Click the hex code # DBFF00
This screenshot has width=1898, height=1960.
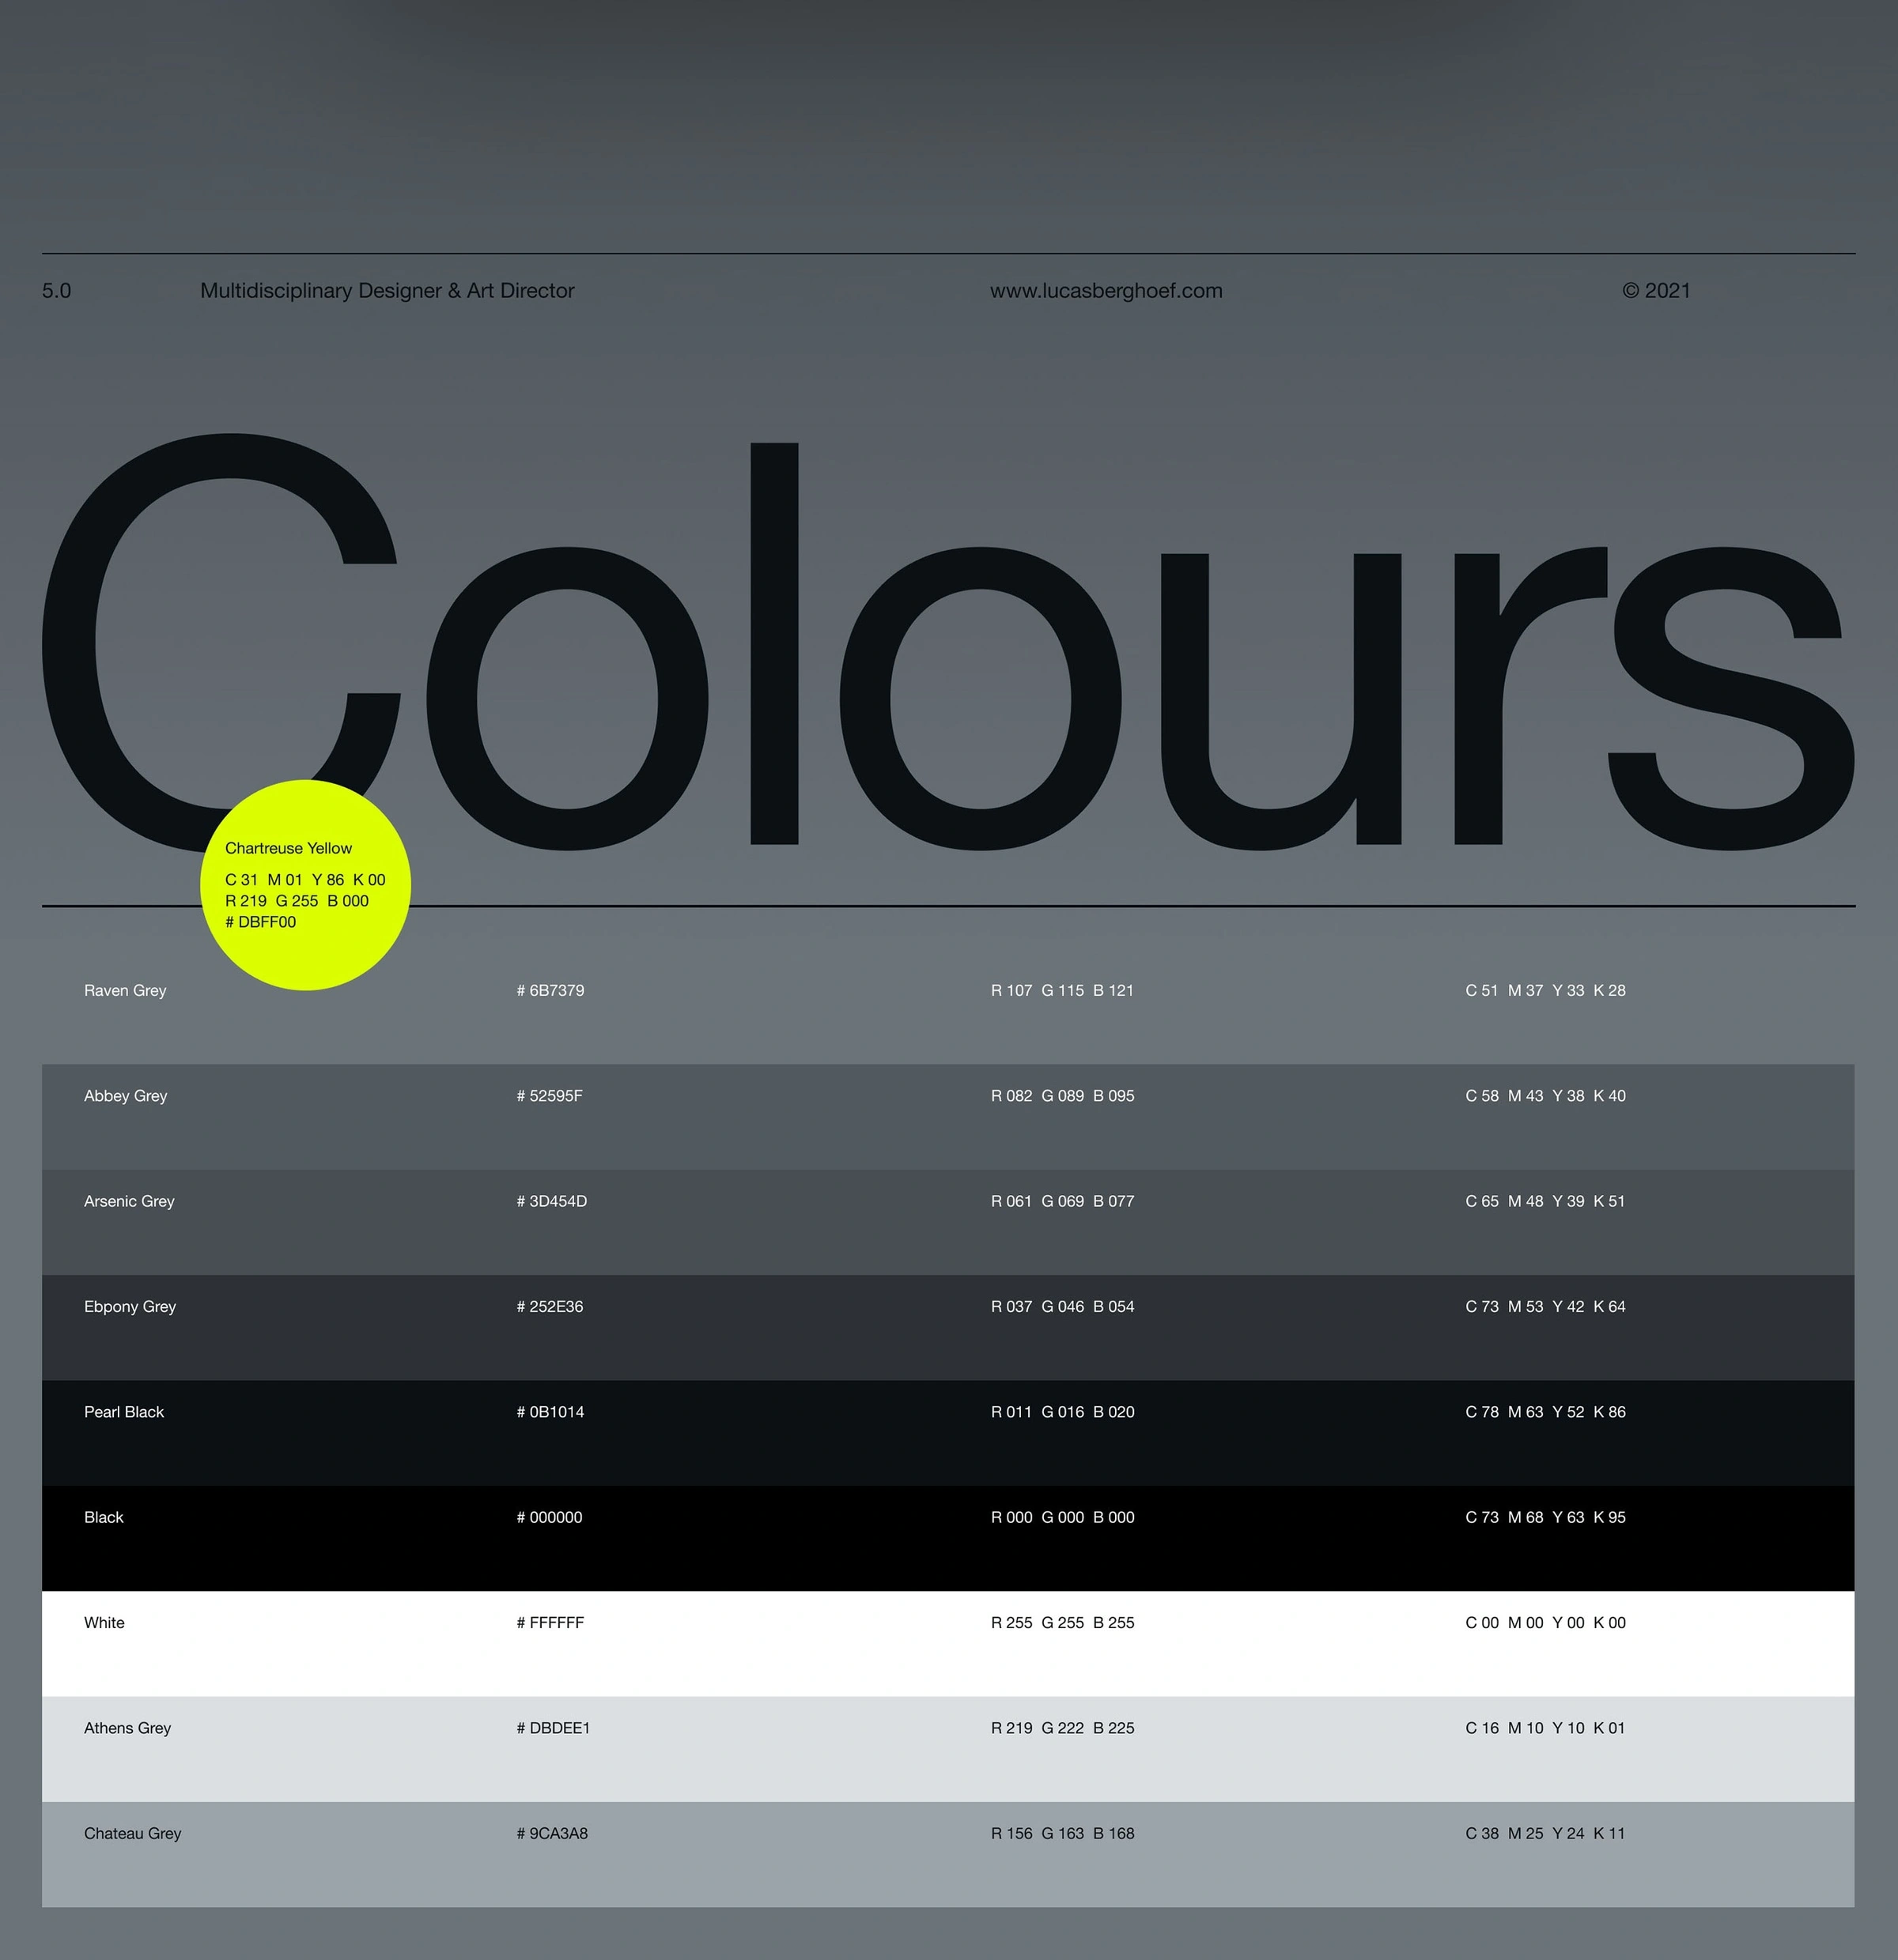point(259,923)
